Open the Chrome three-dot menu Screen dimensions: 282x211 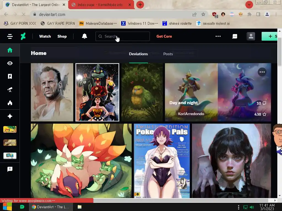click(276, 14)
